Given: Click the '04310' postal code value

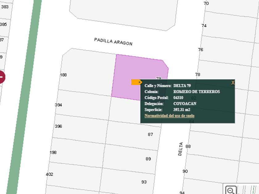Looking at the screenshot, I should pyautogui.click(x=178, y=98).
